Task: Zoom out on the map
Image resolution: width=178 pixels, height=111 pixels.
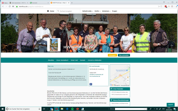Action: point(128,83)
